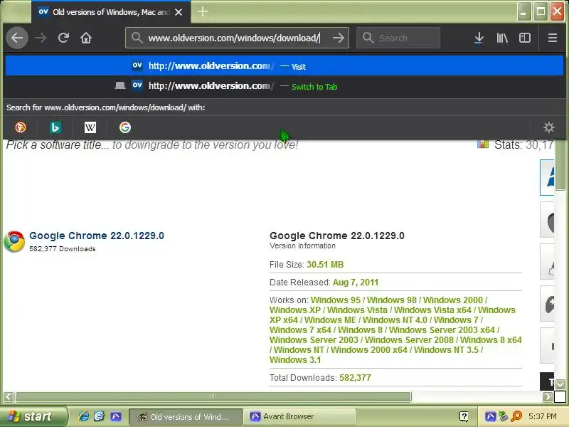Open a new tab with plus button
Screen dimensions: 569x427
203,11
